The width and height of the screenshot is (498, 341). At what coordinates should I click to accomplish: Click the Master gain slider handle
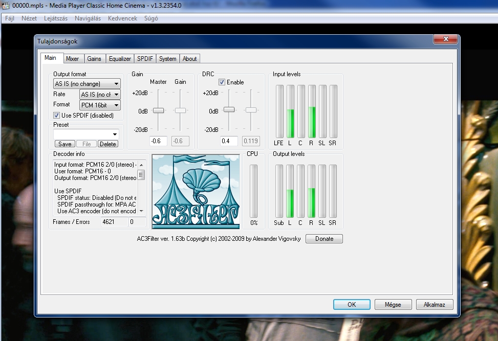click(159, 110)
